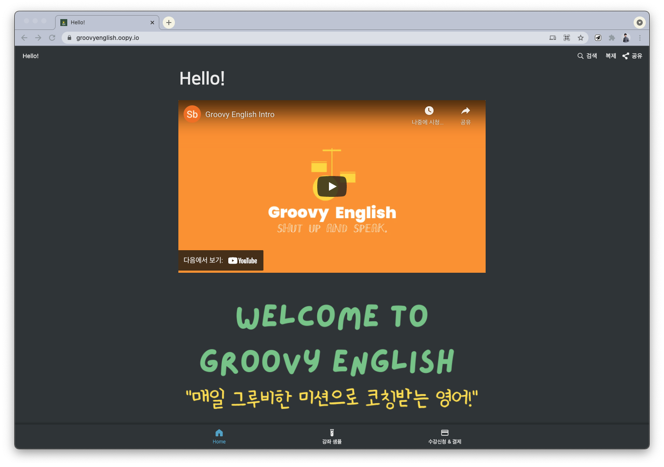
Task: Open video on YouTube via logo button
Action: click(243, 261)
